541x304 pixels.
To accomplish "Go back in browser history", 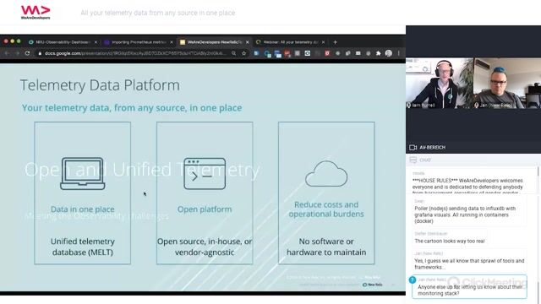I will [7, 53].
